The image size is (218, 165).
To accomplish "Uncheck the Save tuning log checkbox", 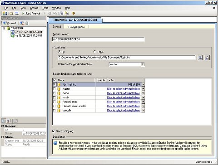I will click(x=54, y=131).
